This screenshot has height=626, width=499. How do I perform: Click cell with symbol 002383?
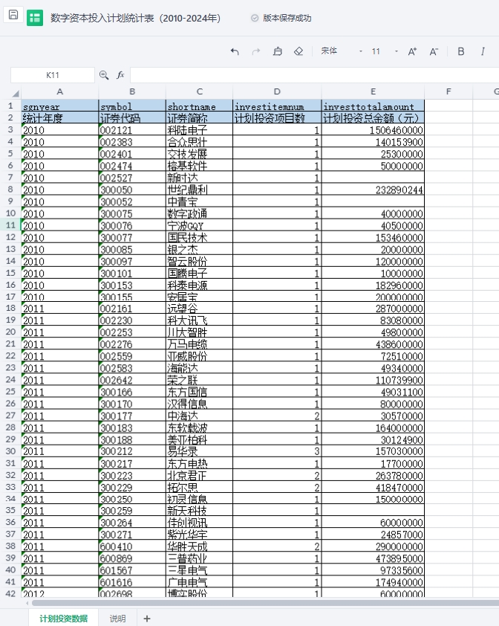132,142
